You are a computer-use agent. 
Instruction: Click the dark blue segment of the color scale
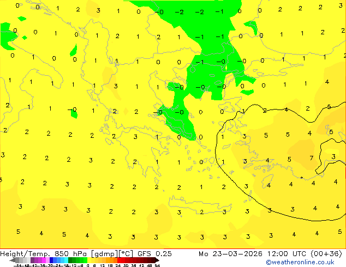pyautogui.click(x=51, y=260)
